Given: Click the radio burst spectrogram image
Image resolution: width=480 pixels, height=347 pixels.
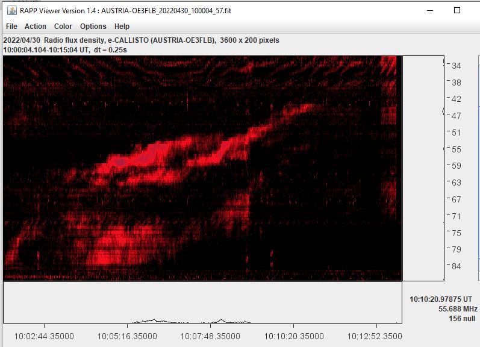Looking at the screenshot, I should tap(202, 168).
